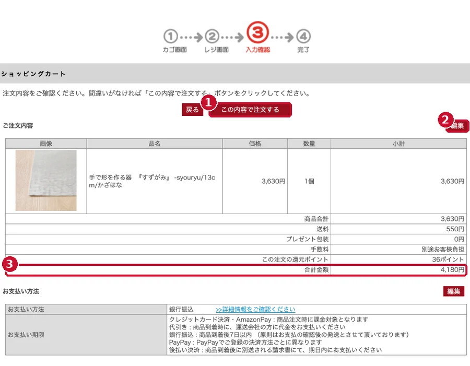Click the 数量 column header
The height and width of the screenshot is (366, 470).
tap(309, 144)
